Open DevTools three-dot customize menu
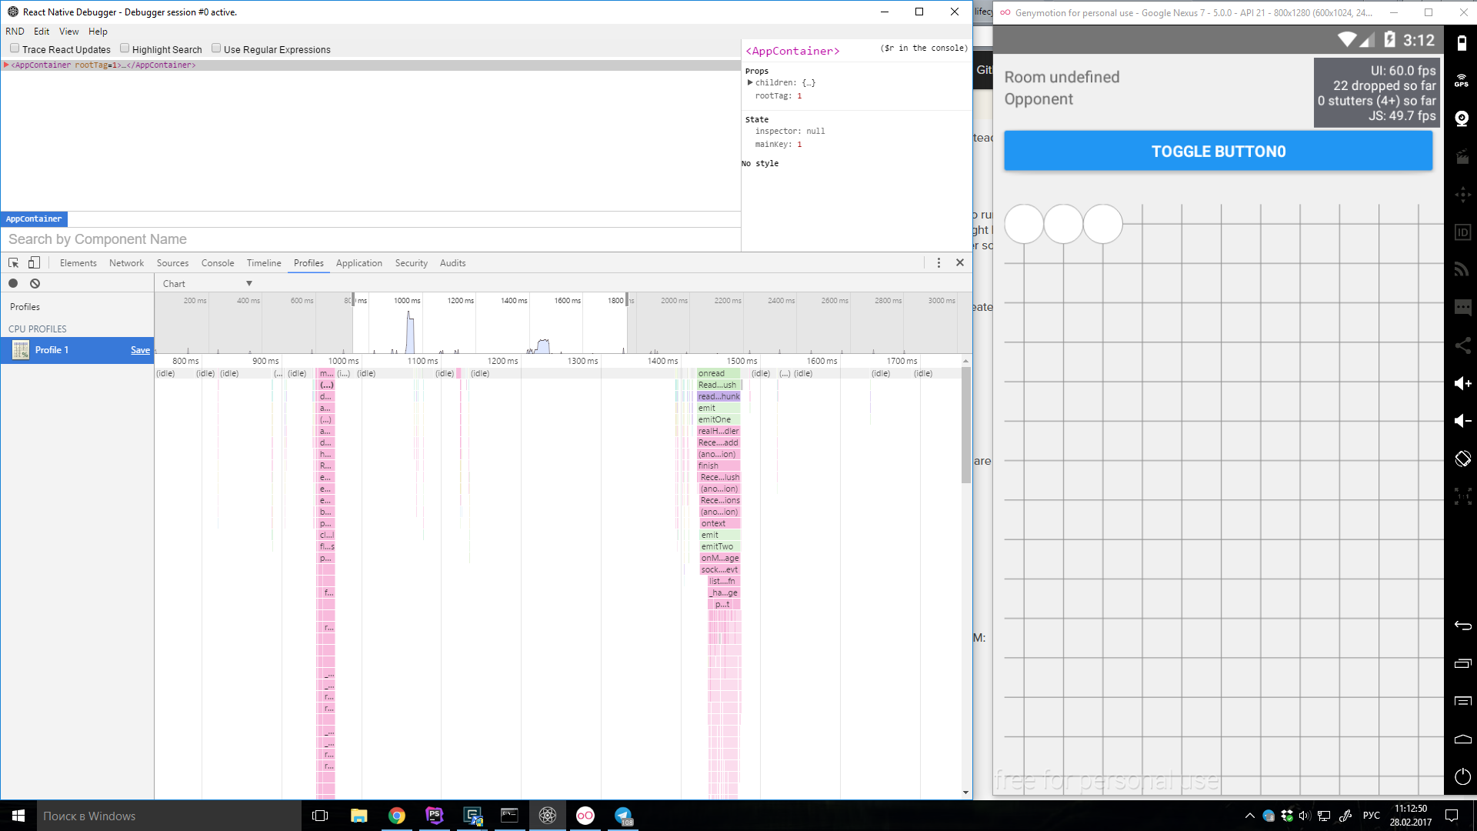1477x831 pixels. pyautogui.click(x=939, y=263)
